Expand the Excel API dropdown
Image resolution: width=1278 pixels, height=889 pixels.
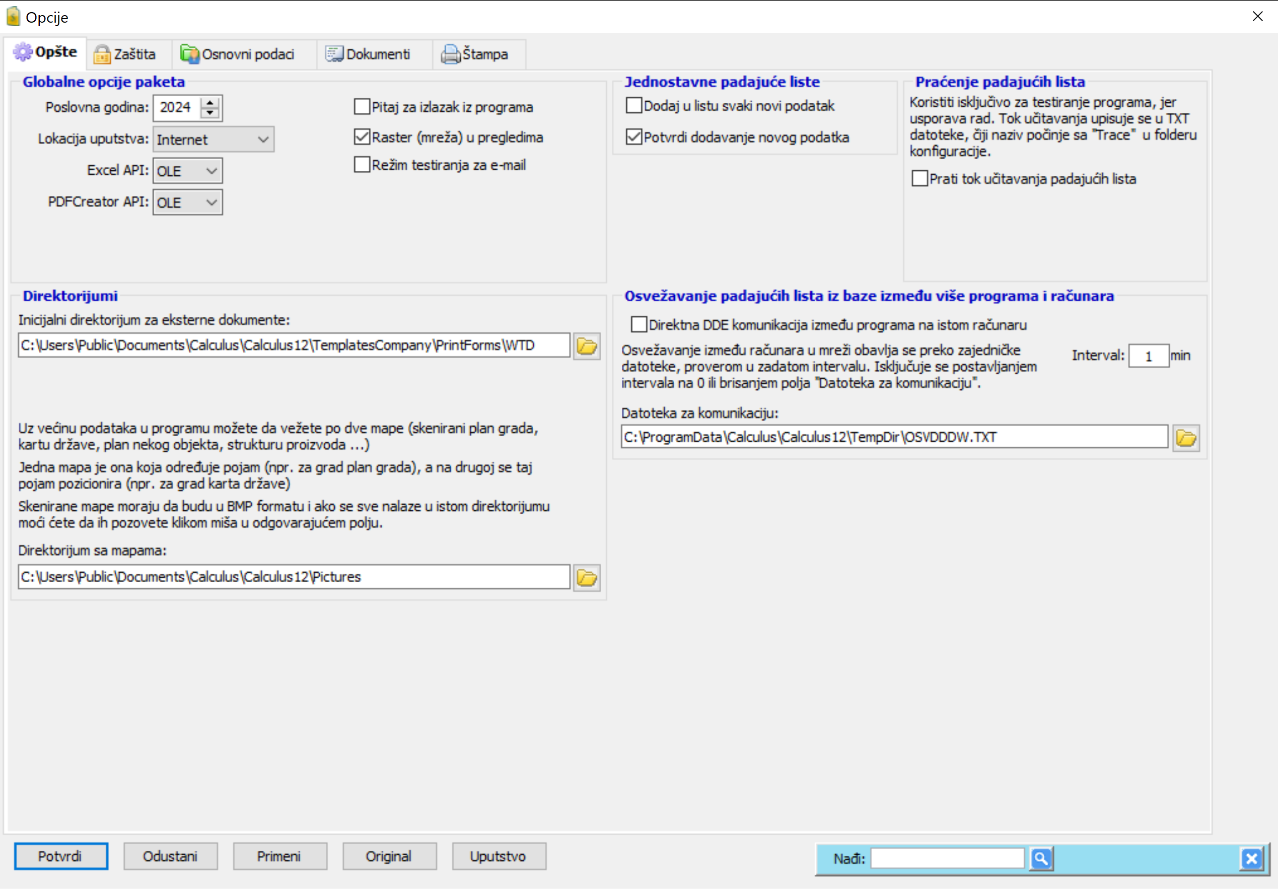pyautogui.click(x=188, y=171)
